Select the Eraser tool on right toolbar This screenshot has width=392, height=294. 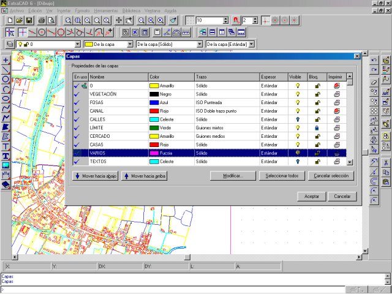pyautogui.click(x=374, y=82)
